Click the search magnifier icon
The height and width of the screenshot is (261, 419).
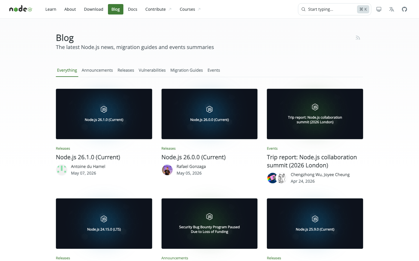[303, 9]
